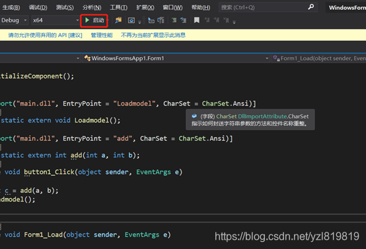Click Form1_Load method name in editor

[44, 235]
